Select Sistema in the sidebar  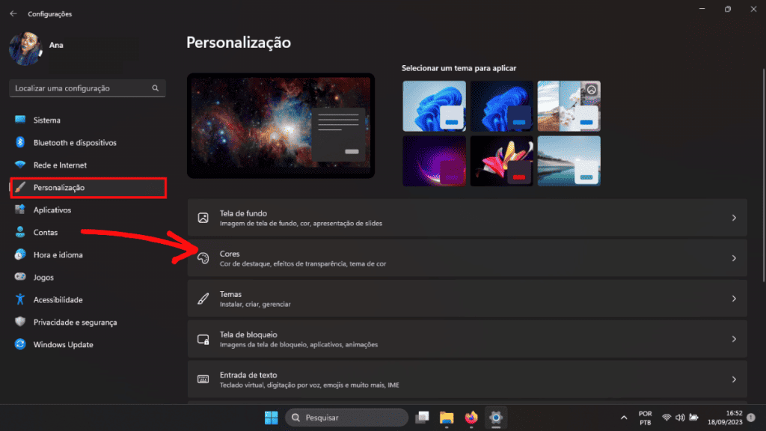click(x=88, y=120)
